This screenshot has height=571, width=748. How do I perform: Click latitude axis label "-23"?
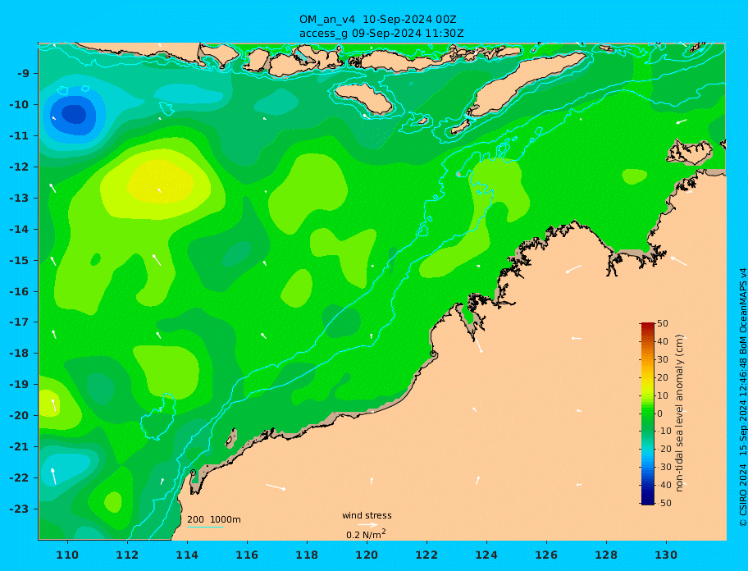(x=19, y=509)
